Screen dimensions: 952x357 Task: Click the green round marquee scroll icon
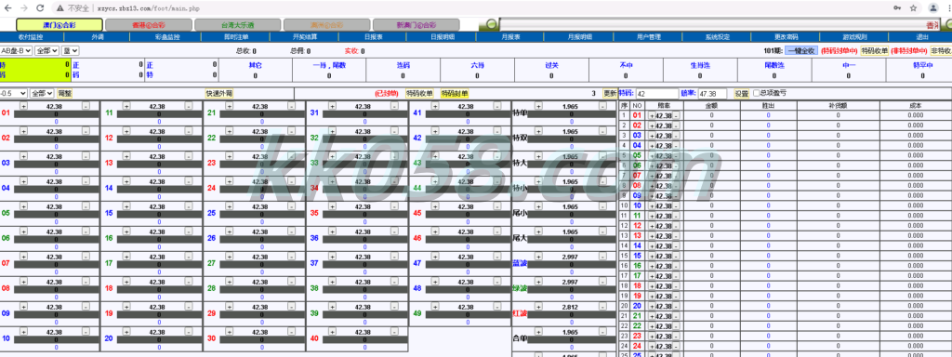(491, 24)
